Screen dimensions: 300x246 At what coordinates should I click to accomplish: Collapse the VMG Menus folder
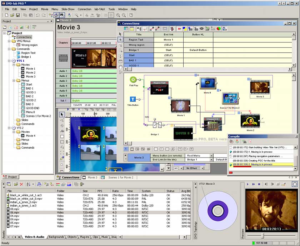click(x=9, y=41)
